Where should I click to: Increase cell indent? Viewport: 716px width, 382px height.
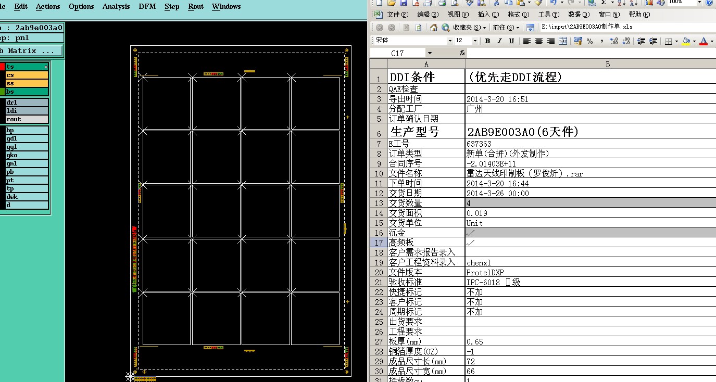[654, 41]
